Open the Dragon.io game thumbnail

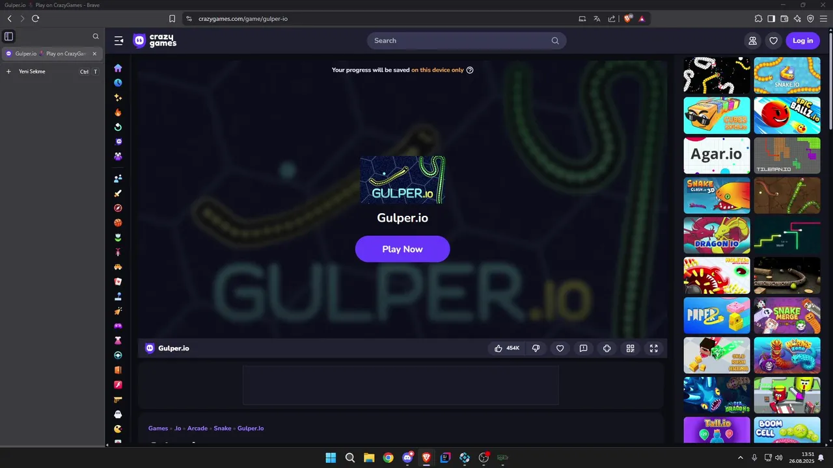coord(717,235)
